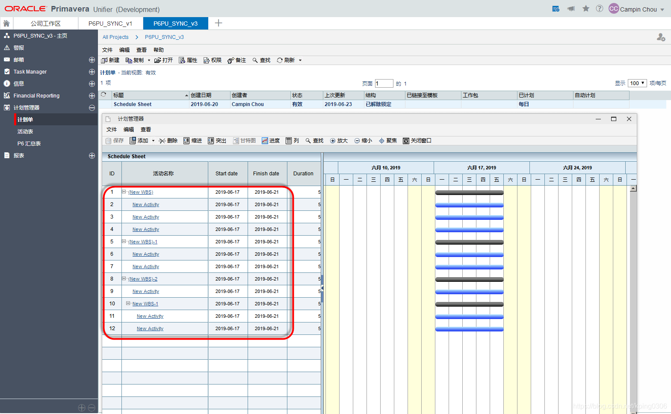Screen dimensions: 671x414
Task: Collapse the 计划管理器 sidebar section
Action: [x=92, y=108]
